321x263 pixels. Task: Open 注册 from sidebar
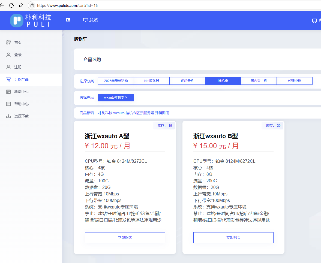click(31, 67)
